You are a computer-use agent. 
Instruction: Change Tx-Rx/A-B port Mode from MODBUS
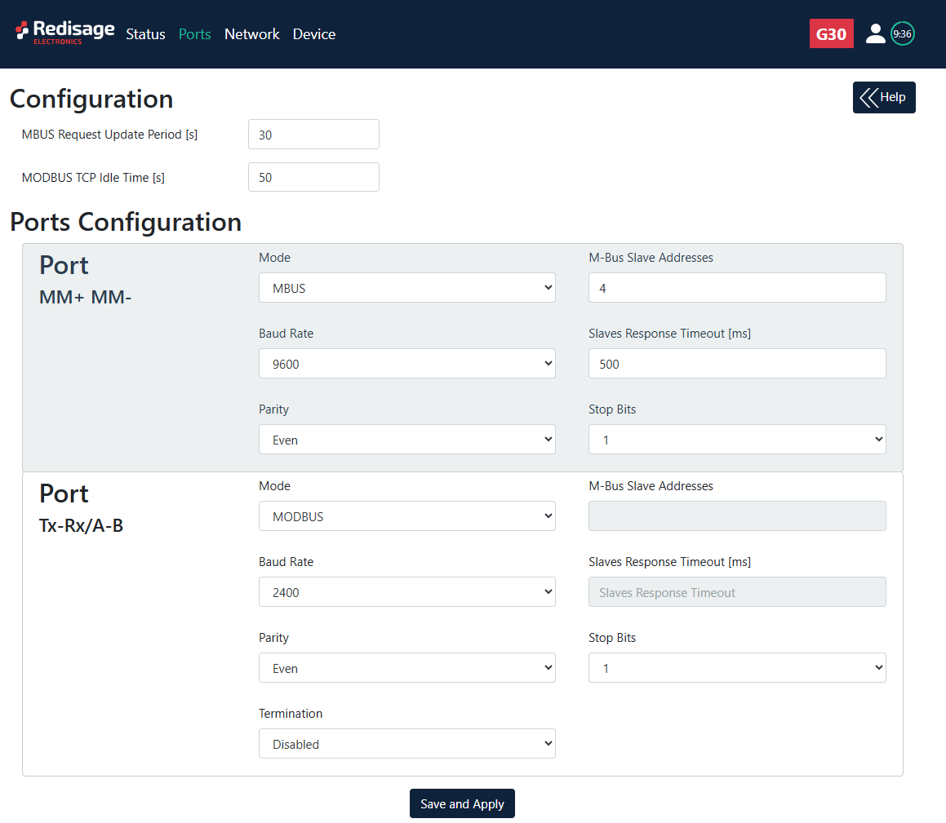click(x=406, y=516)
